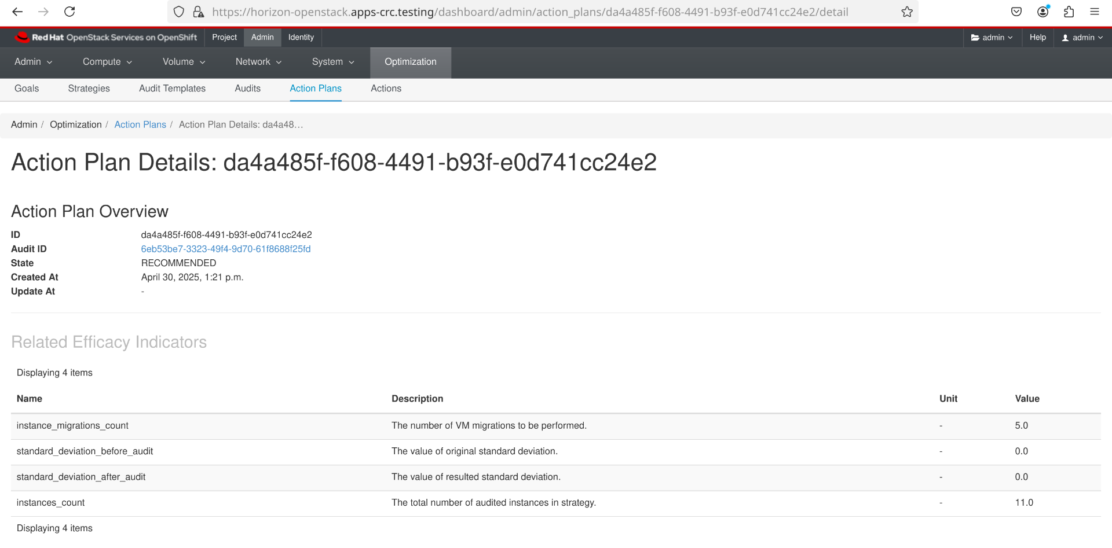Open the admin user account dropdown
Viewport: 1112px width, 548px height.
pyautogui.click(x=1082, y=38)
